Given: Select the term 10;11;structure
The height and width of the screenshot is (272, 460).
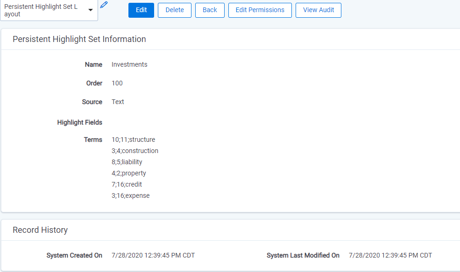Looking at the screenshot, I should 133,139.
